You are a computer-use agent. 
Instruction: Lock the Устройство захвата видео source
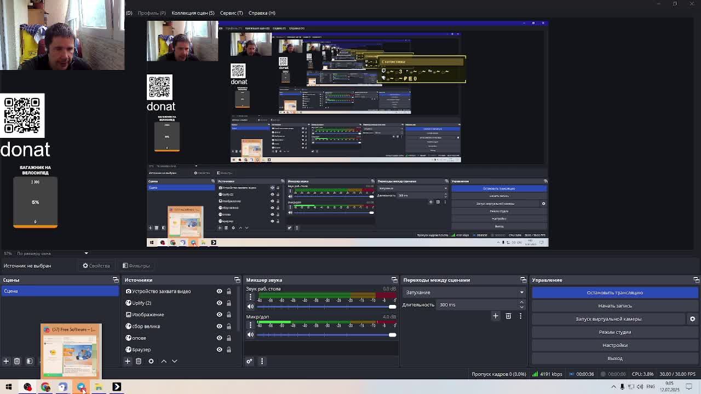[x=229, y=292]
